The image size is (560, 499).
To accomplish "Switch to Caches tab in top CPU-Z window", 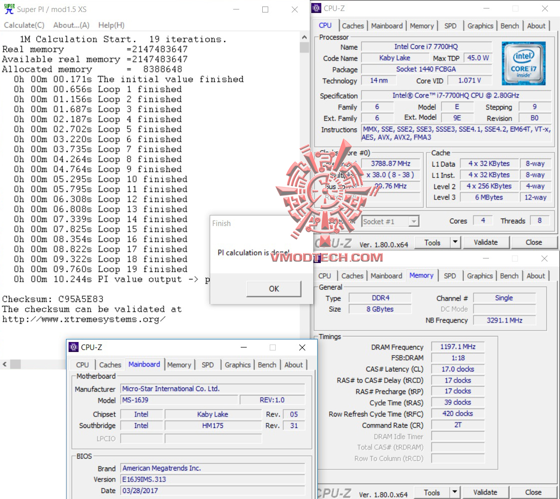I will [x=352, y=25].
